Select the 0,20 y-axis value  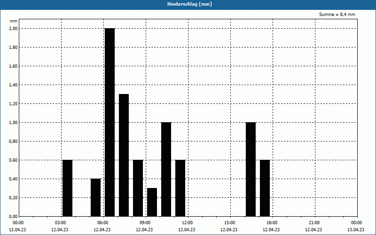click(13, 197)
